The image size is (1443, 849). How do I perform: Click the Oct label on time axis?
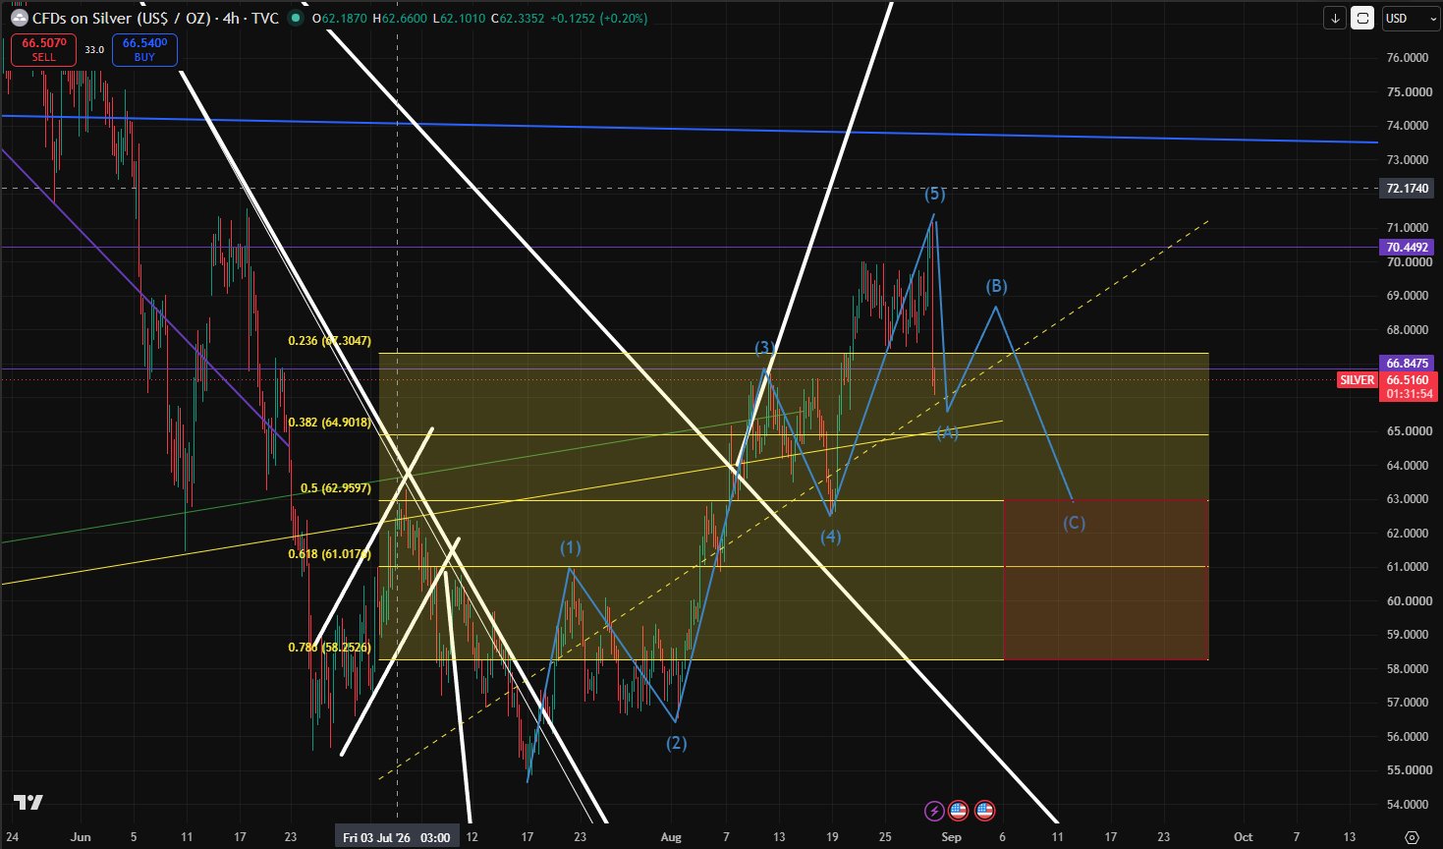click(1243, 837)
